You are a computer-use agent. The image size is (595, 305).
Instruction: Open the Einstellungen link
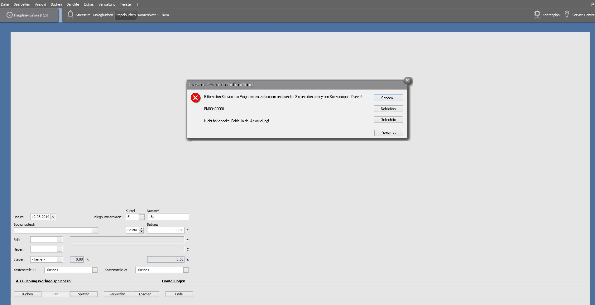coord(174,281)
